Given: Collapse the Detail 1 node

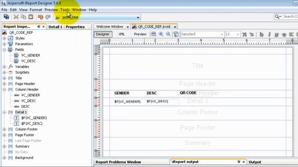Looking at the screenshot, I should 4,112.
